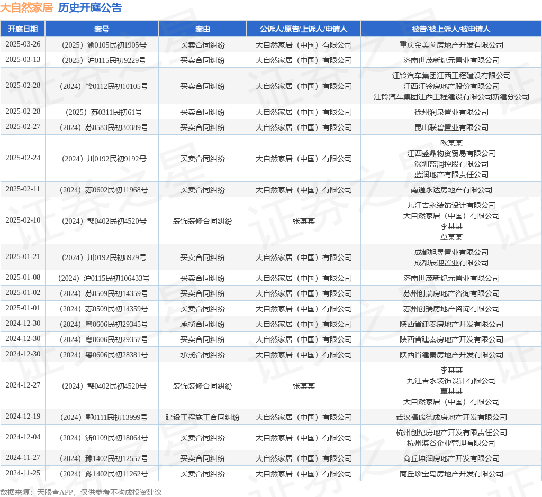The width and height of the screenshot is (542, 497).
Task: Select the 建设工程施工合同纠纷 cell
Action: click(x=203, y=417)
